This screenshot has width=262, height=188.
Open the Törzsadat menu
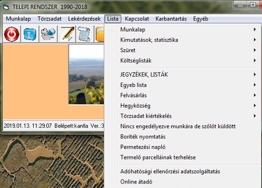[49, 19]
